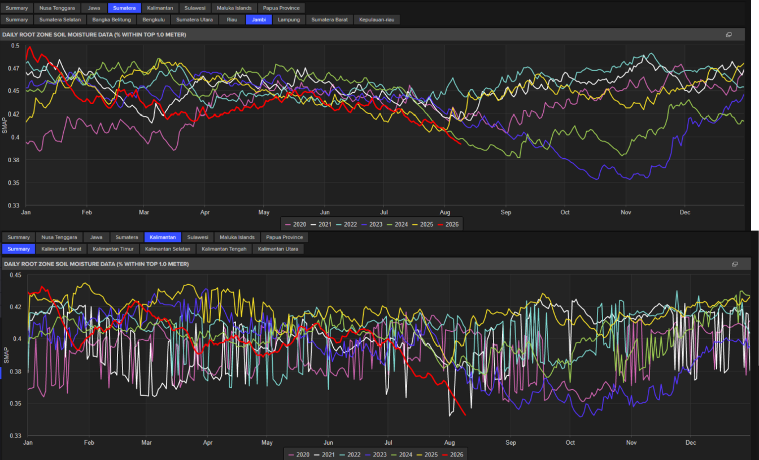Select the Sumatera Utara tab
Viewport: 759px width, 460px height.
194,20
